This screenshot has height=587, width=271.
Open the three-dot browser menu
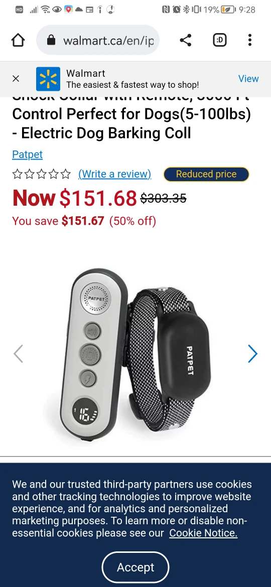point(249,40)
